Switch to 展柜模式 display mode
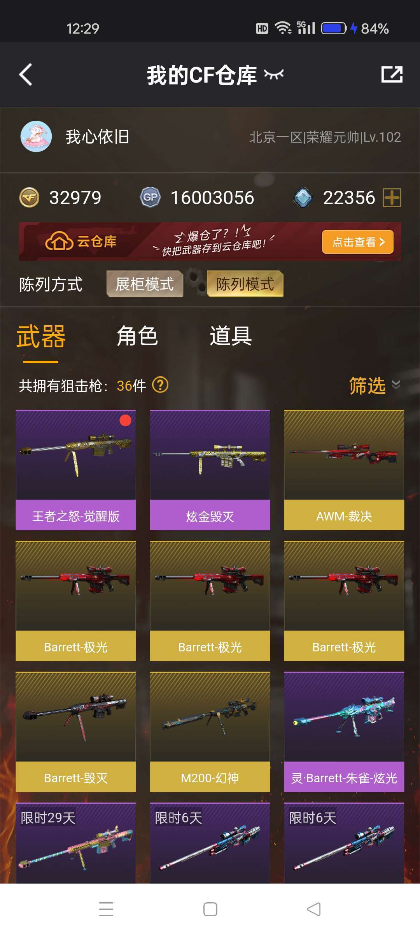Viewport: 420px width, 935px height. pyautogui.click(x=145, y=284)
